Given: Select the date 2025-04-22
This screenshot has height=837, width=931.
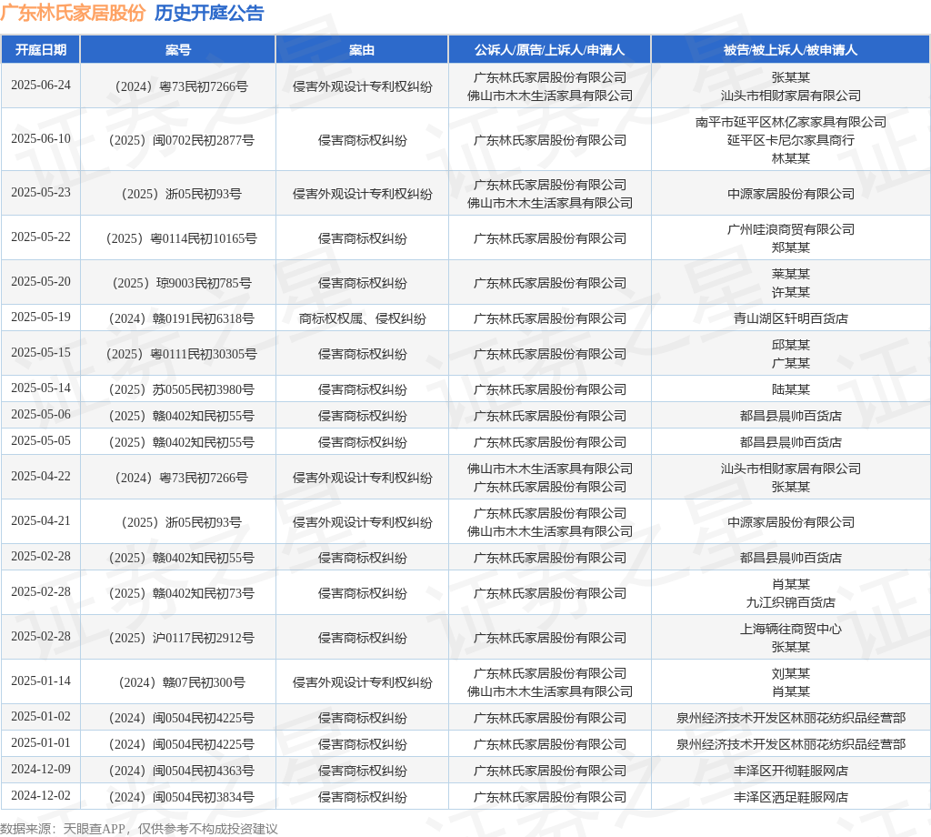Looking at the screenshot, I should [x=40, y=477].
